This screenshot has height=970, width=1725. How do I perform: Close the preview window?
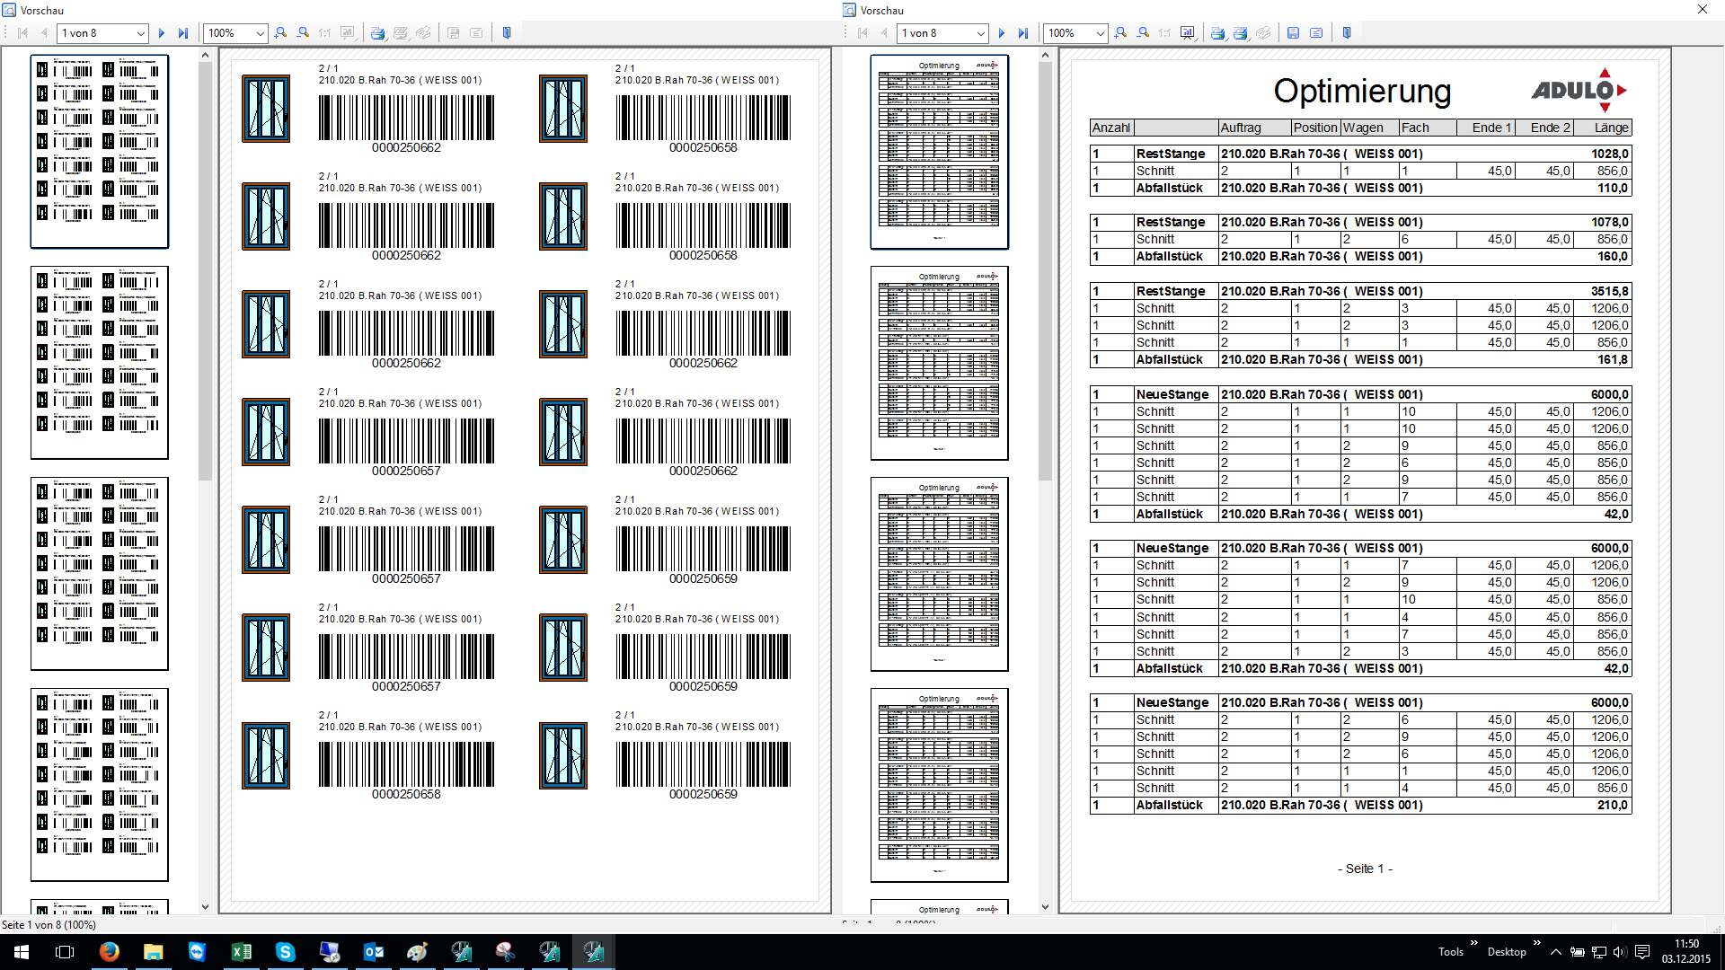[1703, 9]
